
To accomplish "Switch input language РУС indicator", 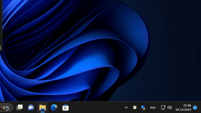I will point(153,108).
